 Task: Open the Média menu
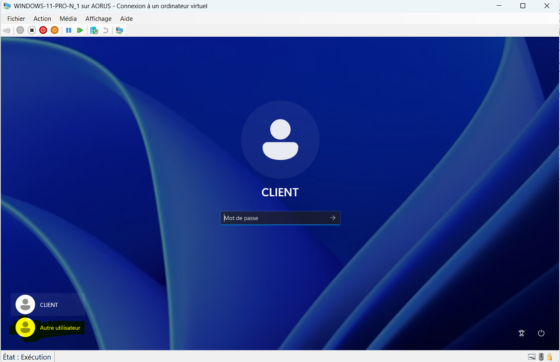coord(68,19)
